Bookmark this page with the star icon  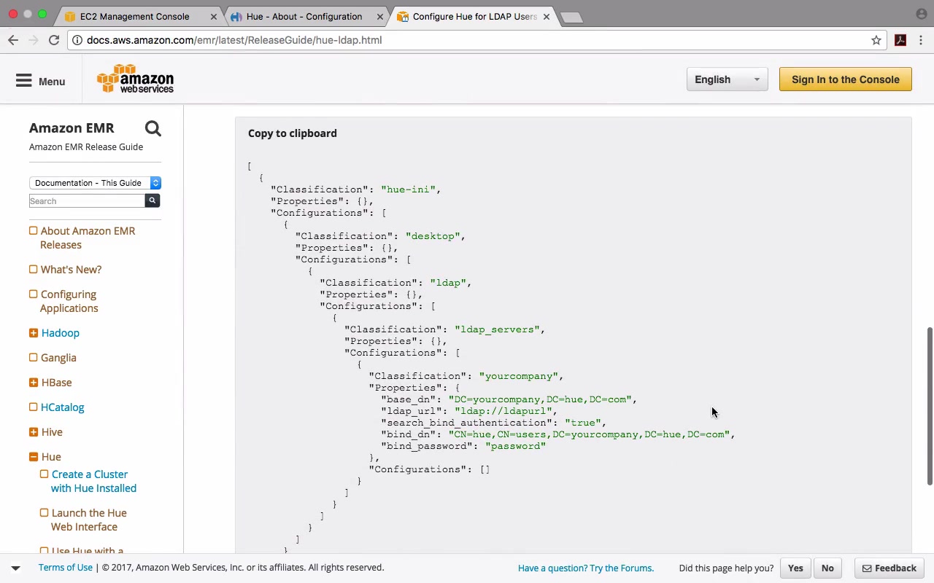(x=876, y=40)
